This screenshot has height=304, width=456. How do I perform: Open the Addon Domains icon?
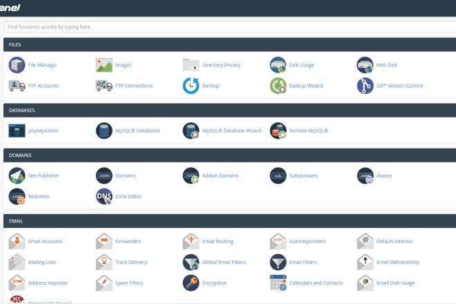click(191, 175)
